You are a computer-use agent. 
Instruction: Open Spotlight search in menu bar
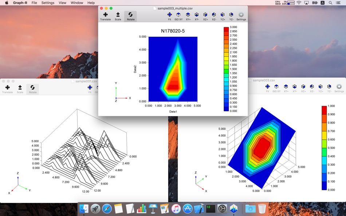pyautogui.click(x=330, y=3)
